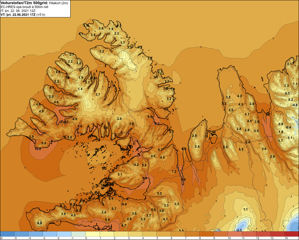299x240 pixels.
Task: Pick the legend swatch between 3 and 4
Action: [135, 234]
